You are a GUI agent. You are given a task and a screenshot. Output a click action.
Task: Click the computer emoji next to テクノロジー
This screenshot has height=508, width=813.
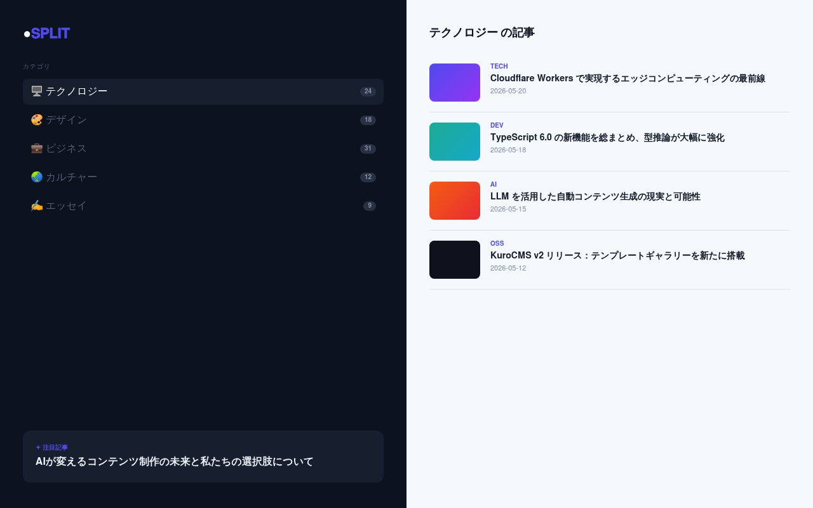(37, 91)
